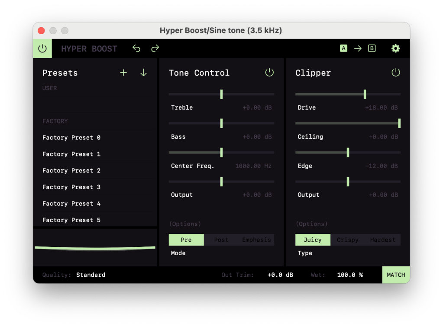Toggle the main plugin power button
This screenshot has height=327, width=443.
coord(42,49)
